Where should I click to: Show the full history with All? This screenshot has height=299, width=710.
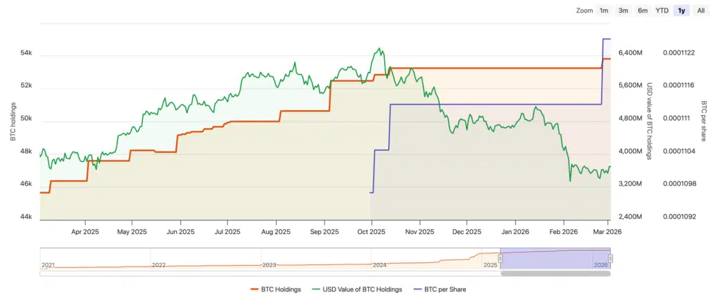click(x=700, y=10)
